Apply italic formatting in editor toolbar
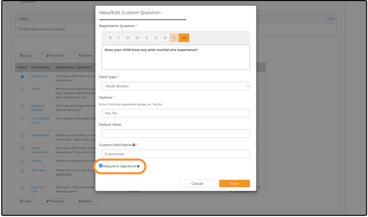 point(119,38)
